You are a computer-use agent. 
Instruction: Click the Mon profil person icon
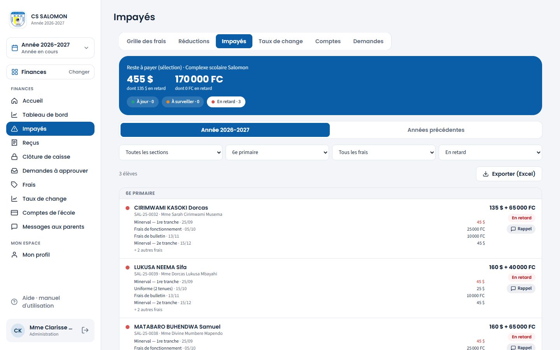14,255
